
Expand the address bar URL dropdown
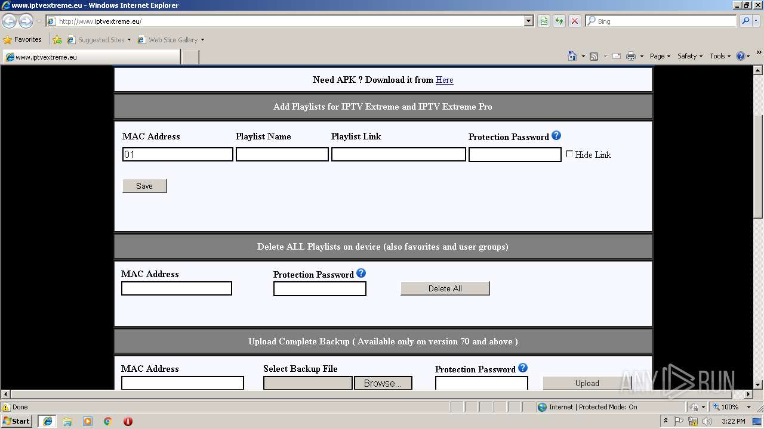(528, 21)
